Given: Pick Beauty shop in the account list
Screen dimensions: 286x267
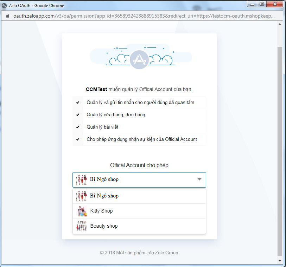Looking at the screenshot, I should [x=139, y=226].
